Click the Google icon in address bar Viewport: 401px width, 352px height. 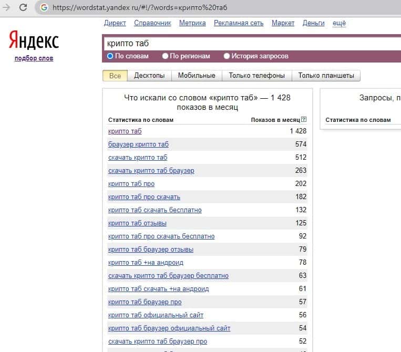click(44, 8)
